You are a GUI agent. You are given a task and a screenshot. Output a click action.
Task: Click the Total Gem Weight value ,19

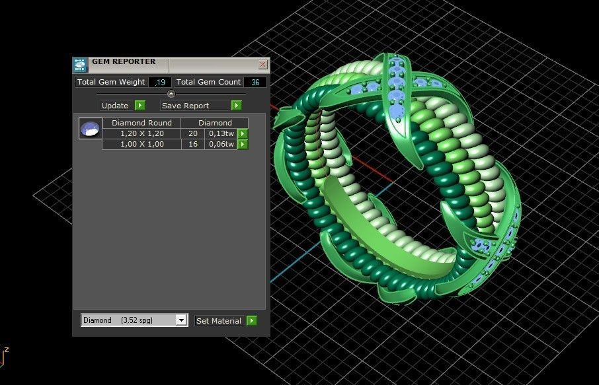[x=160, y=82]
